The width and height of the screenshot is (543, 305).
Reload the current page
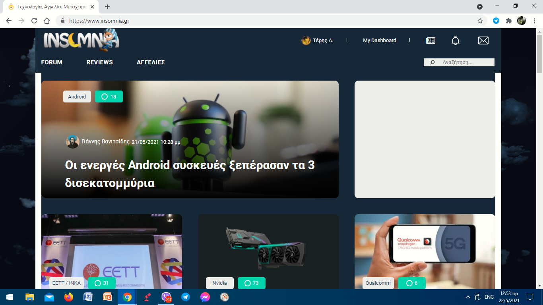pyautogui.click(x=34, y=21)
